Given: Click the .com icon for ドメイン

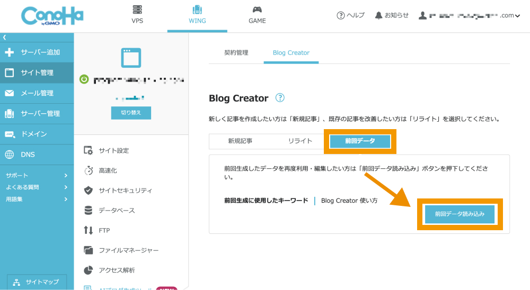Looking at the screenshot, I should (x=10, y=134).
